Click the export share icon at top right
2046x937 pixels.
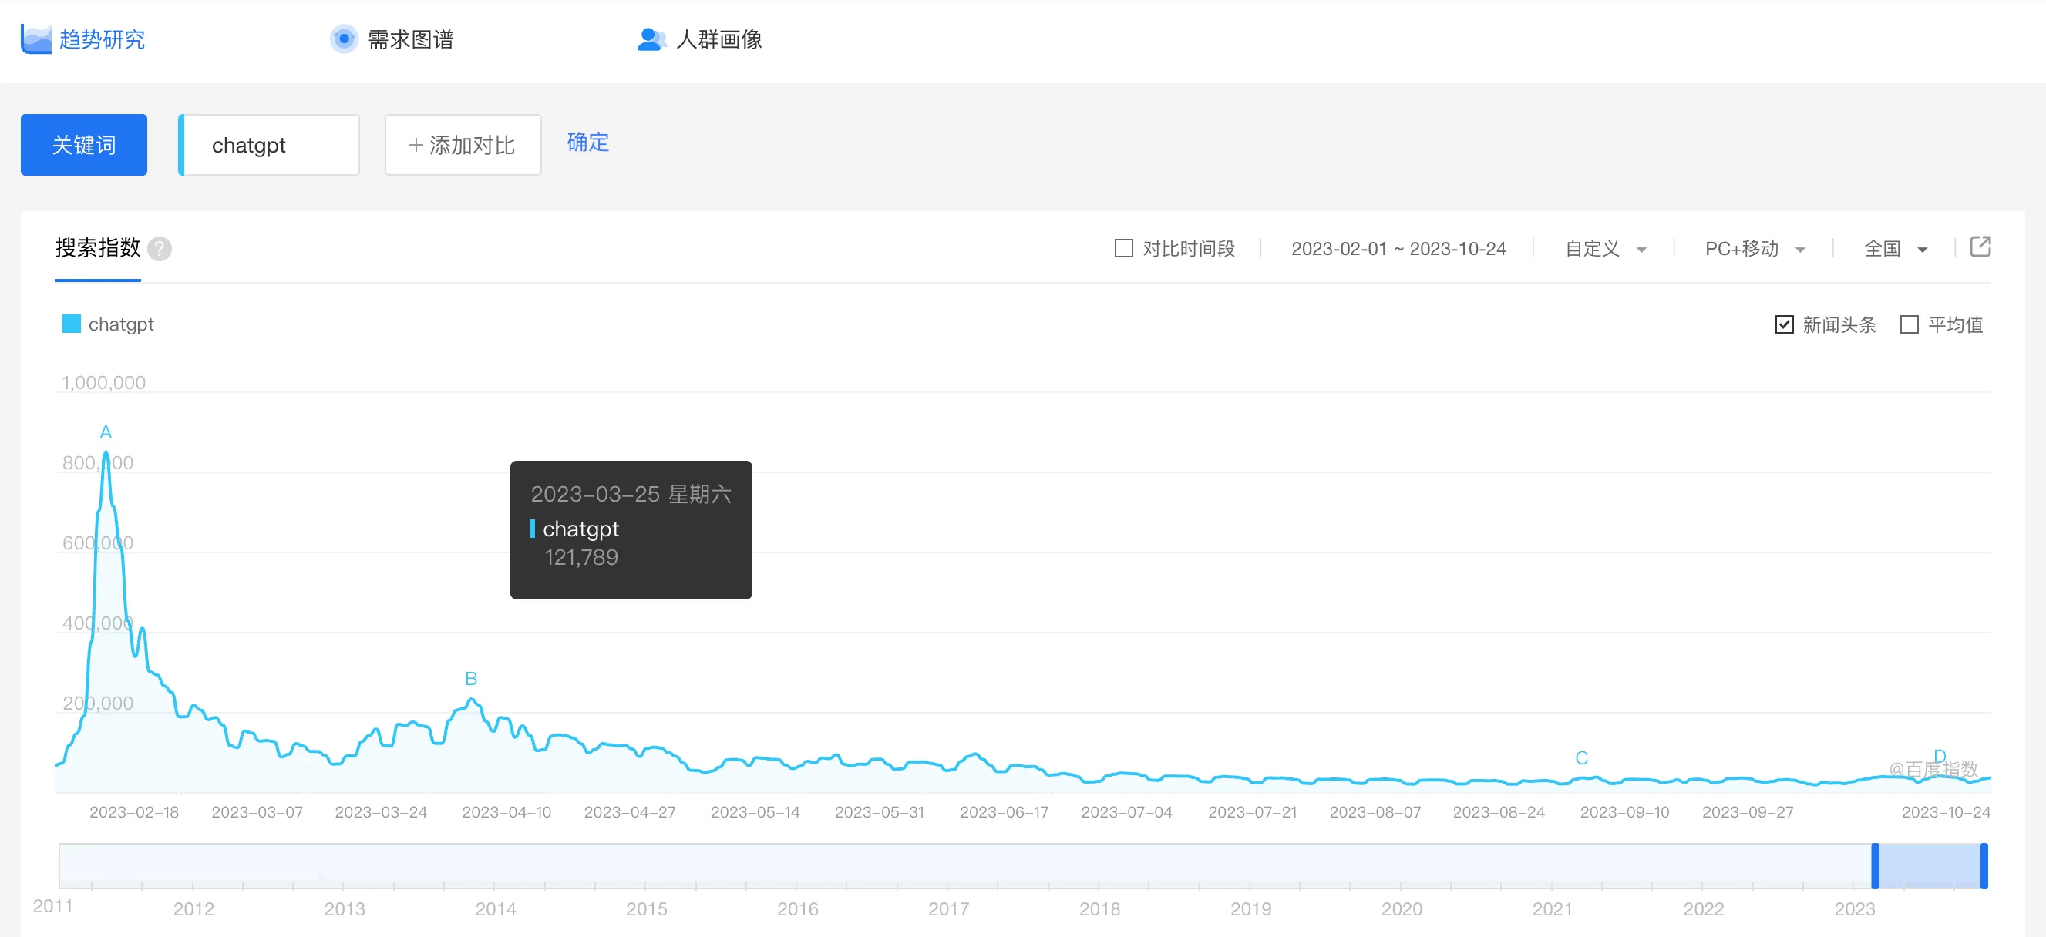1980,247
